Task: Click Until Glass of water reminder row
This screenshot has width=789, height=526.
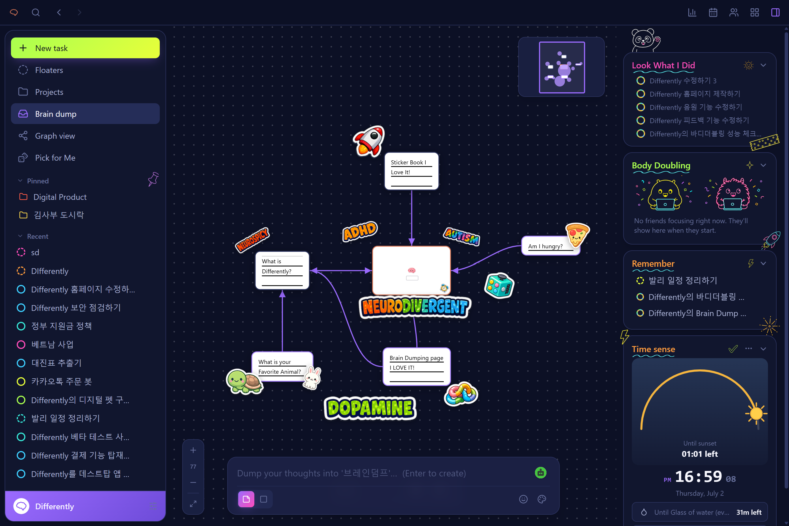Action: coord(700,512)
